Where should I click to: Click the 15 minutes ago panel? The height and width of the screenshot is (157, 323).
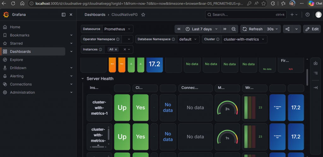(x=278, y=108)
